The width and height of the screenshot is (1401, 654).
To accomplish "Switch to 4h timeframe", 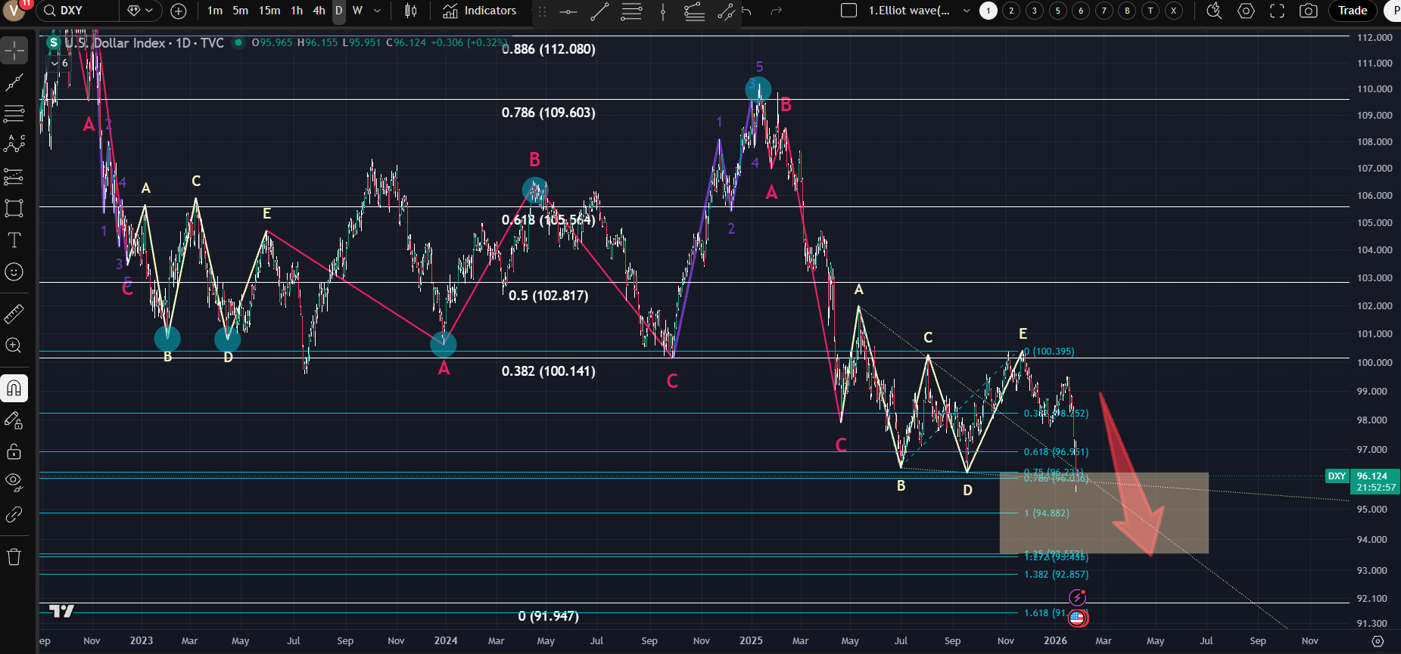I will (x=319, y=11).
